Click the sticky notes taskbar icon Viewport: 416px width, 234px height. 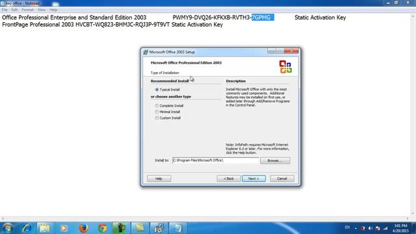pos(140,228)
